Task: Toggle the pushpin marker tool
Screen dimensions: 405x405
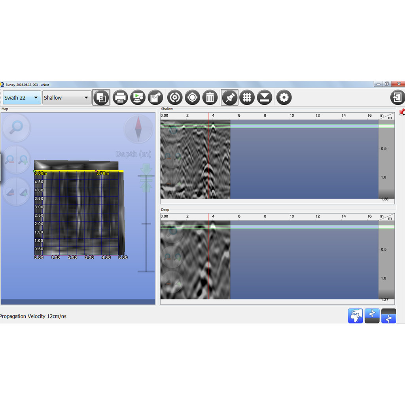Action: pyautogui.click(x=229, y=97)
